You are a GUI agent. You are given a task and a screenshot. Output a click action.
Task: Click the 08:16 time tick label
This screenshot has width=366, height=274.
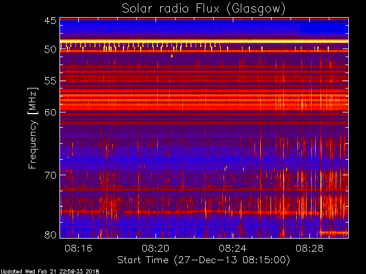pyautogui.click(x=78, y=248)
